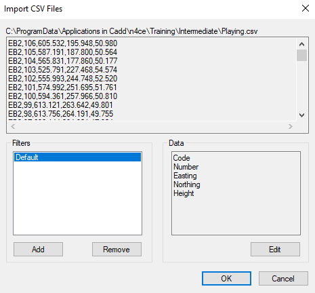Select the Default filter

[x=77, y=157]
